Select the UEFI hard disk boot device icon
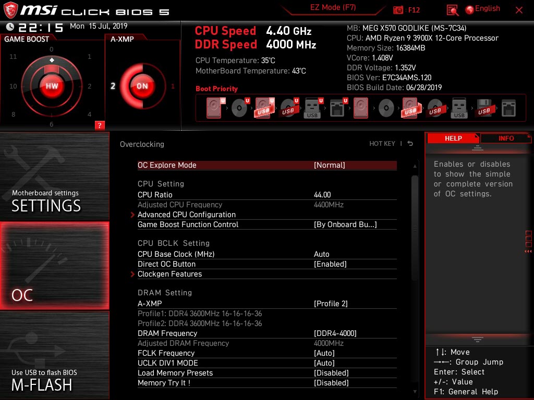534x400 pixels. [x=215, y=108]
